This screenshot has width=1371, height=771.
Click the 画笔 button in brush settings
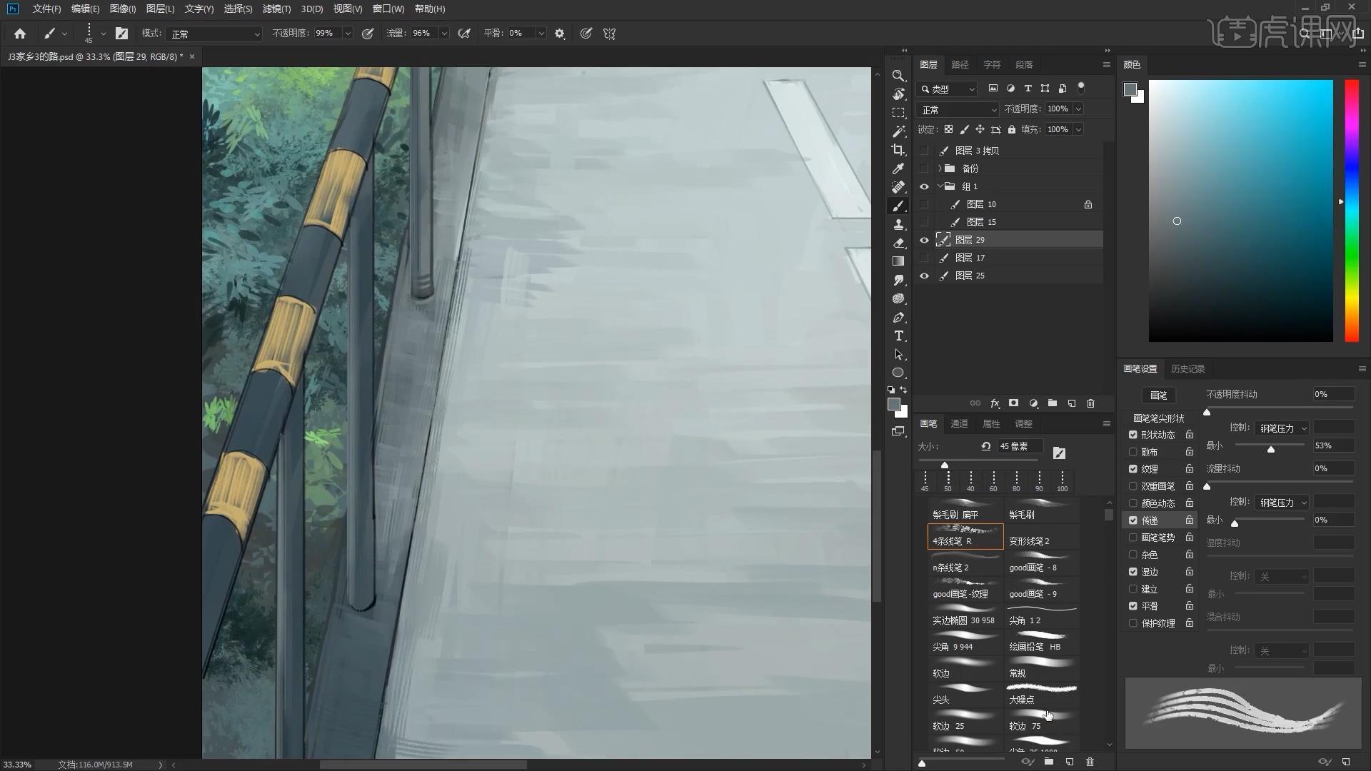(x=1158, y=395)
